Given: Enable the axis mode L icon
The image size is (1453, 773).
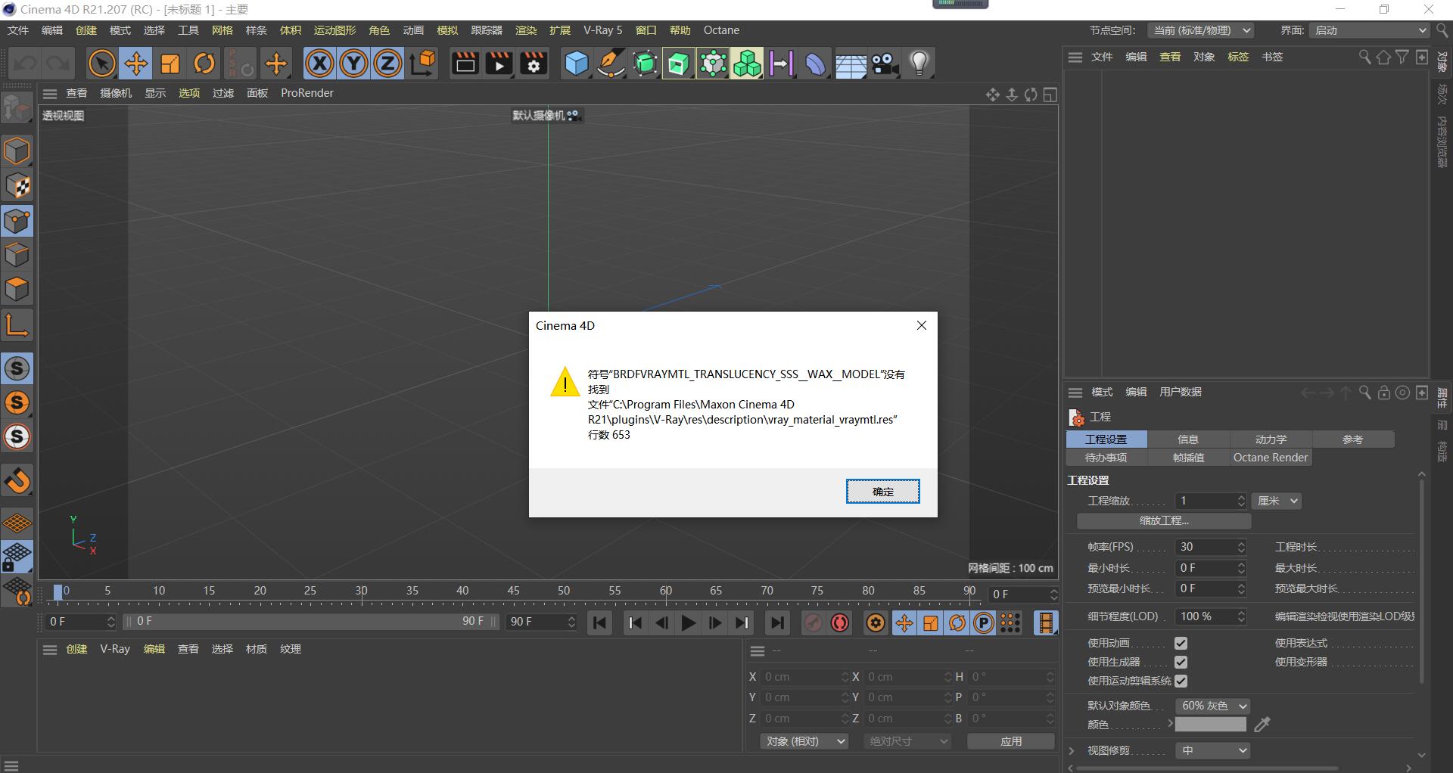Looking at the screenshot, I should (x=17, y=325).
